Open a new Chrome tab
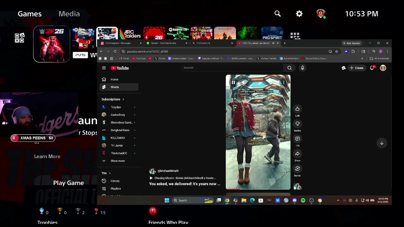404x227 pixels. click(x=285, y=43)
